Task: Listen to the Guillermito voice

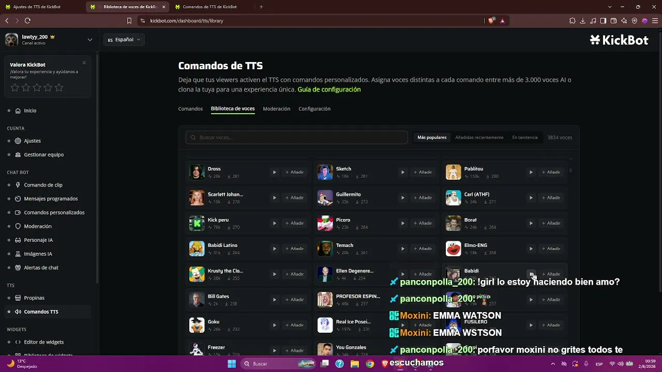Action: coord(403,197)
